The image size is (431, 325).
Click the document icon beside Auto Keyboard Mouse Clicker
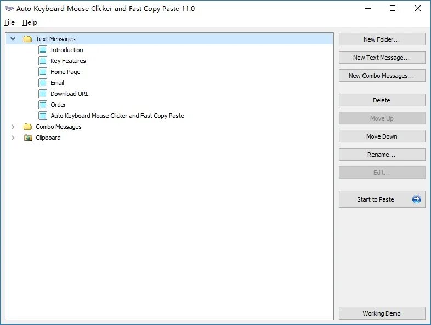click(x=43, y=116)
